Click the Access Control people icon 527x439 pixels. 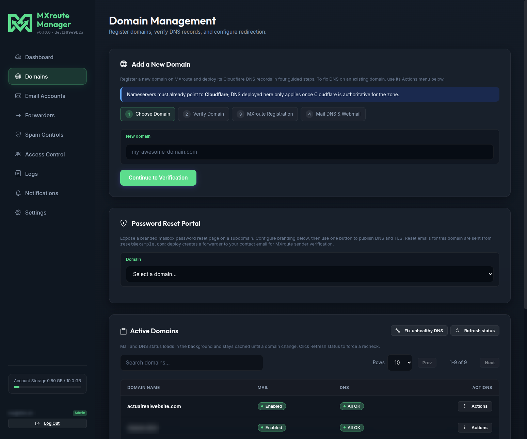click(18, 154)
